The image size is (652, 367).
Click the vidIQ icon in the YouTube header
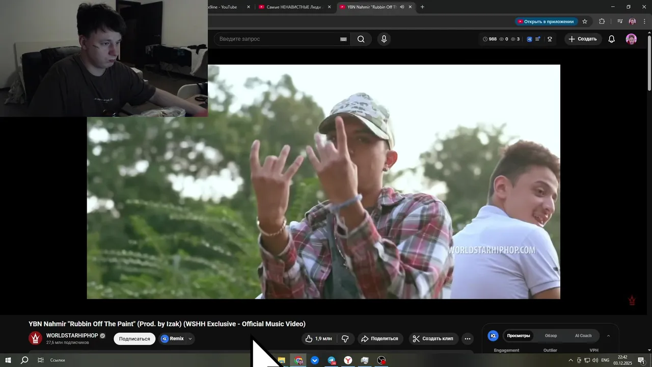point(529,39)
